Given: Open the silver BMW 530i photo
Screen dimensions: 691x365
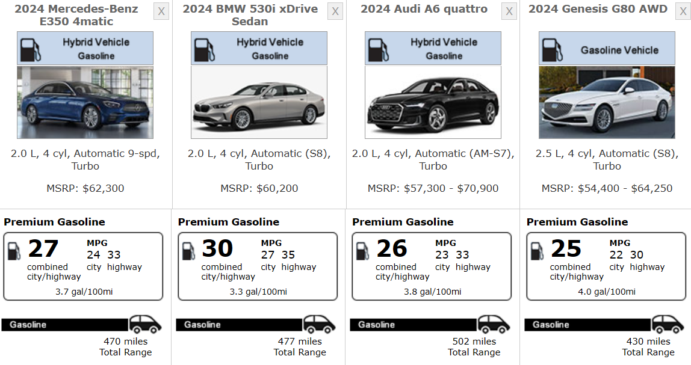Looking at the screenshot, I should pos(259,103).
